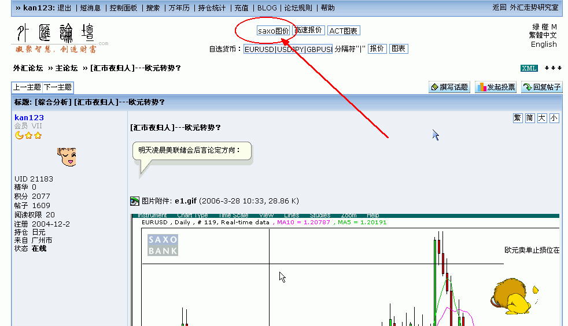Image resolution: width=568 pixels, height=326 pixels.
Task: Click the three down-arrows icon beside XML
Action: pyautogui.click(x=553, y=68)
